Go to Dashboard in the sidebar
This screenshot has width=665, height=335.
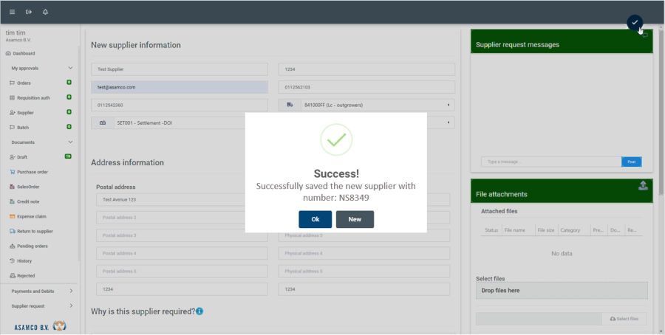pos(24,53)
